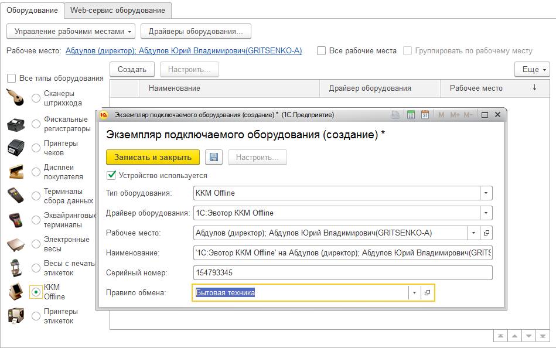Click the customer display device icon
Viewport: 556px width, 348px height.
click(x=16, y=172)
